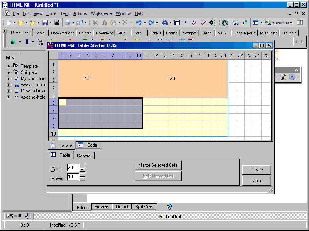Click the Redo arrow icon
The height and width of the screenshot is (231, 309).
pos(151,23)
